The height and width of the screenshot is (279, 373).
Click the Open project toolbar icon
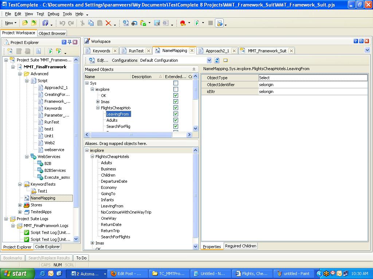[25, 23]
